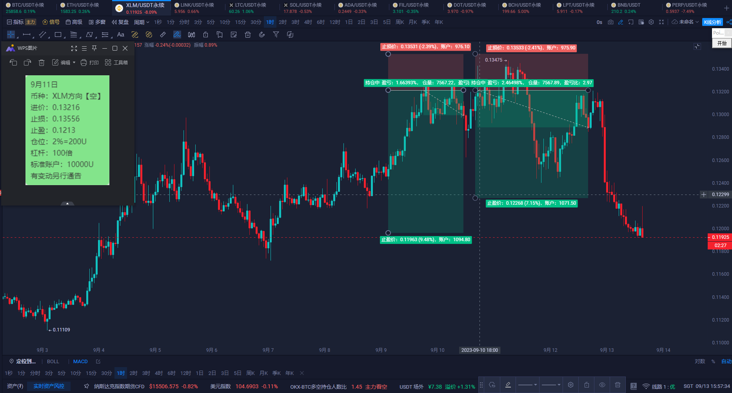
Task: Rotate the WPS image counterclockwise
Action: click(x=13, y=62)
